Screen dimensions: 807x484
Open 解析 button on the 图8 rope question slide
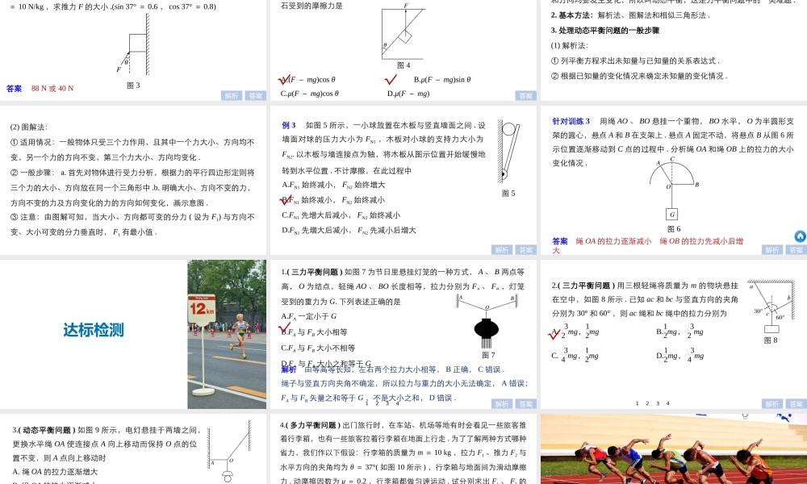click(x=772, y=404)
